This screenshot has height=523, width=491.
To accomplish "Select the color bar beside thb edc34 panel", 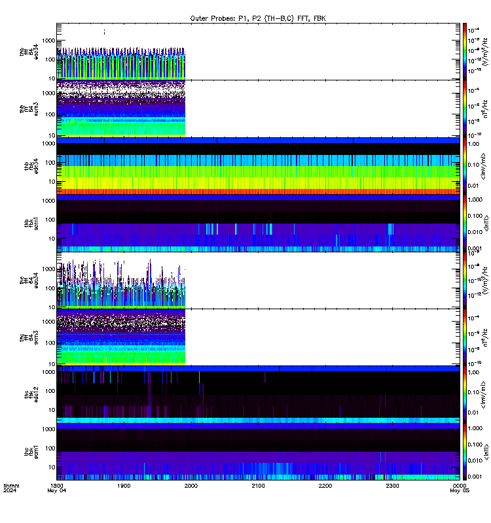I will (465, 166).
